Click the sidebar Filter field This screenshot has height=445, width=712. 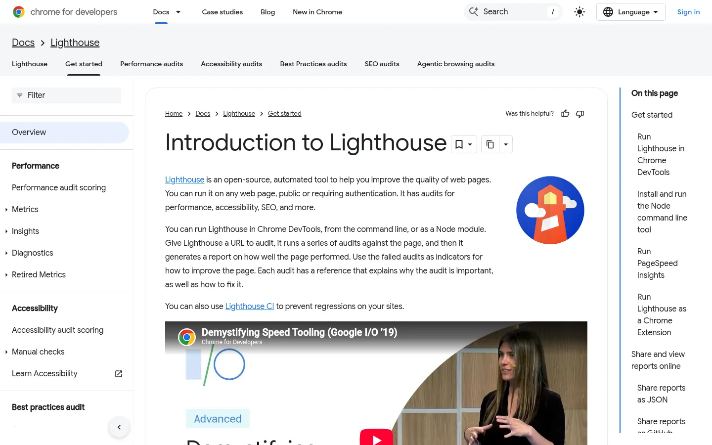pyautogui.click(x=66, y=95)
